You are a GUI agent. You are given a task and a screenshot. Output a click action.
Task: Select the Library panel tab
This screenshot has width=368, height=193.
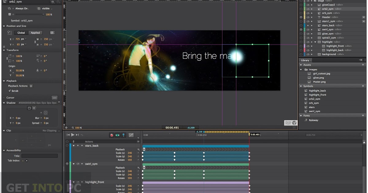tap(305, 60)
